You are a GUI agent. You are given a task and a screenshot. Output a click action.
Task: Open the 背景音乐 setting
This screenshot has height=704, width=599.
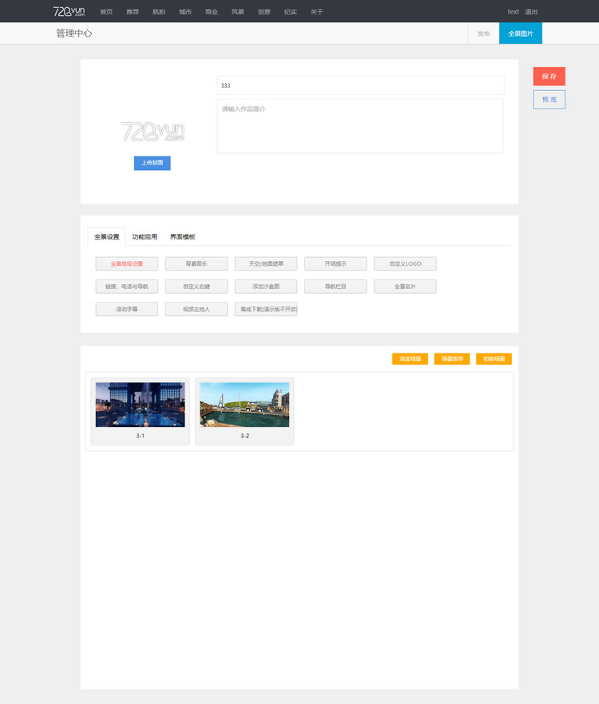pyautogui.click(x=196, y=263)
